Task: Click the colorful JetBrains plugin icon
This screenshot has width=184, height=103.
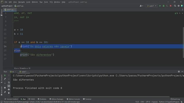Action: [182, 6]
